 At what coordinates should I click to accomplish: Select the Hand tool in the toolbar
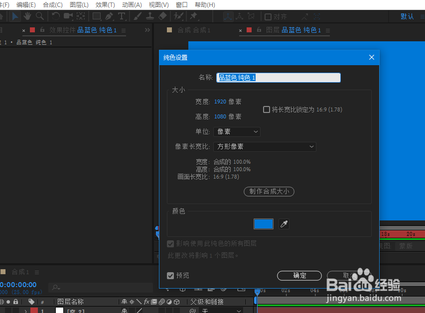tap(27, 16)
